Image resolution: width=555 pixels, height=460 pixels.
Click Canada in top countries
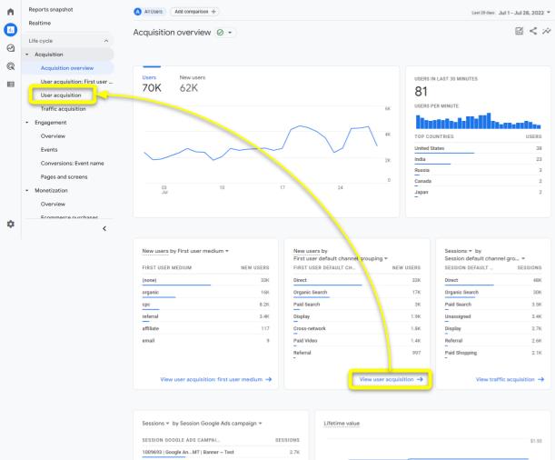click(x=478, y=181)
